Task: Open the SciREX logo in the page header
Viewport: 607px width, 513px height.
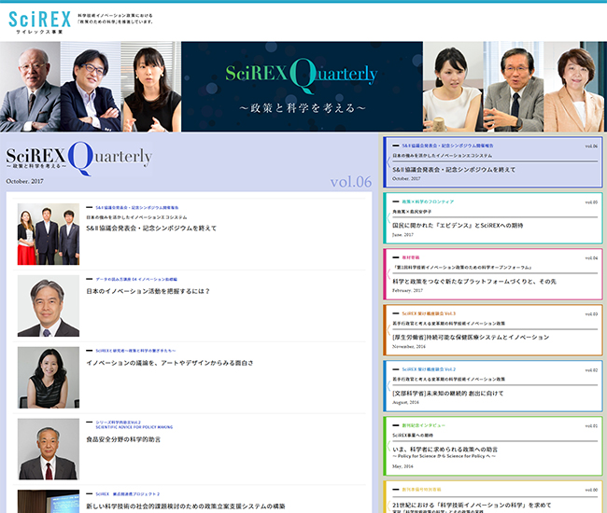Action: point(39,22)
